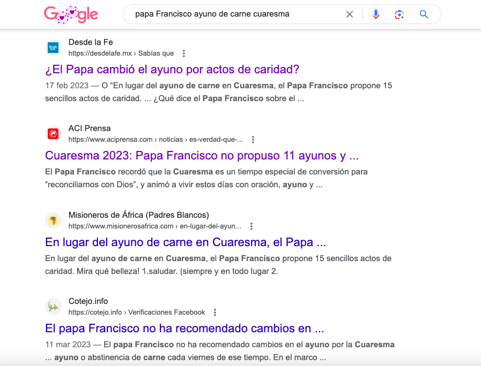Image resolution: width=481 pixels, height=366 pixels.
Task: Open more options for Cotejo.info result
Action: coord(215,312)
